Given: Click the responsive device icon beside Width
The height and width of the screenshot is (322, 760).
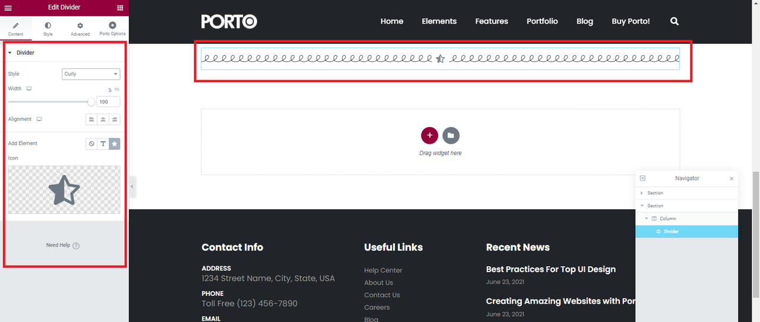Looking at the screenshot, I should [29, 89].
